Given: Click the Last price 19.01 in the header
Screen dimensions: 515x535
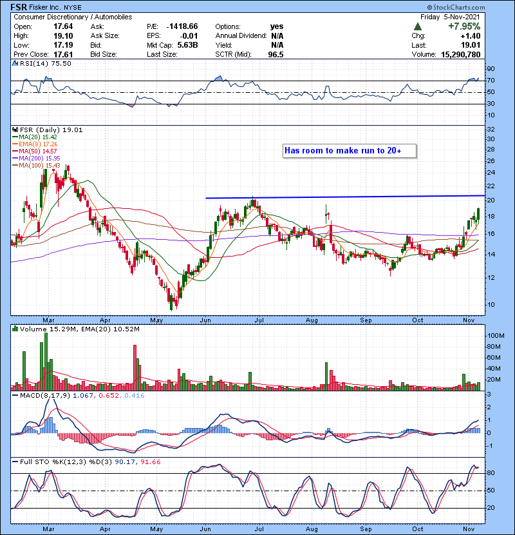Looking at the screenshot, I should pos(471,45).
